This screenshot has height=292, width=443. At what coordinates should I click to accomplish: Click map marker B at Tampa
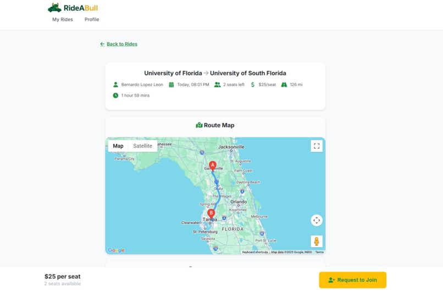[211, 214]
